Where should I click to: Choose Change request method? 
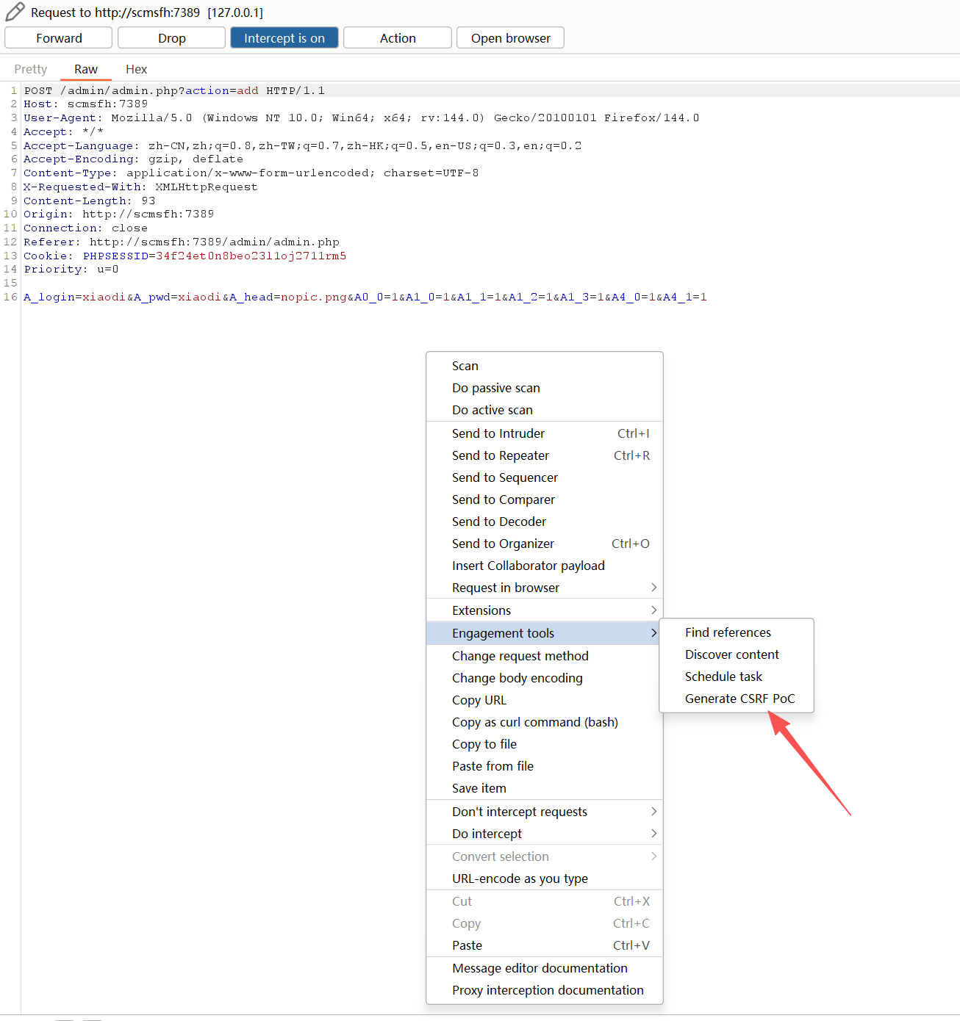[545, 656]
